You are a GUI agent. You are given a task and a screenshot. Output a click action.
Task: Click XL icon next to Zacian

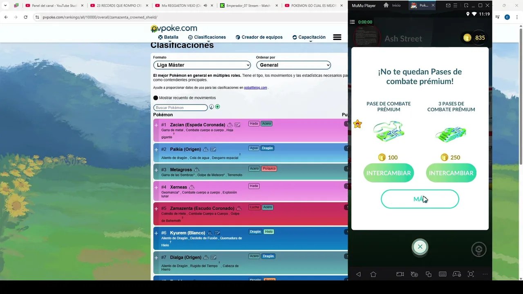coord(230,125)
